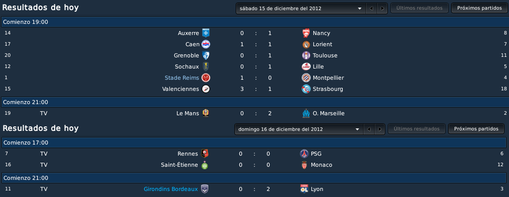Click the upper Próximos partidos button

click(x=480, y=8)
